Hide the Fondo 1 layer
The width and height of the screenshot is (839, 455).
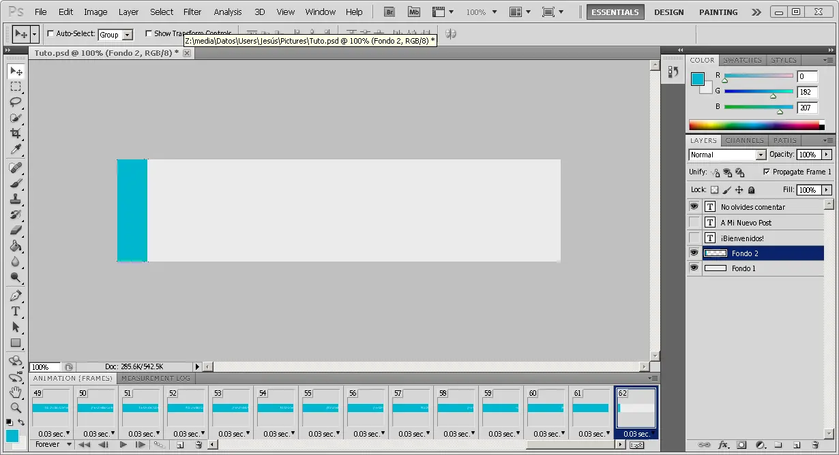pos(694,268)
